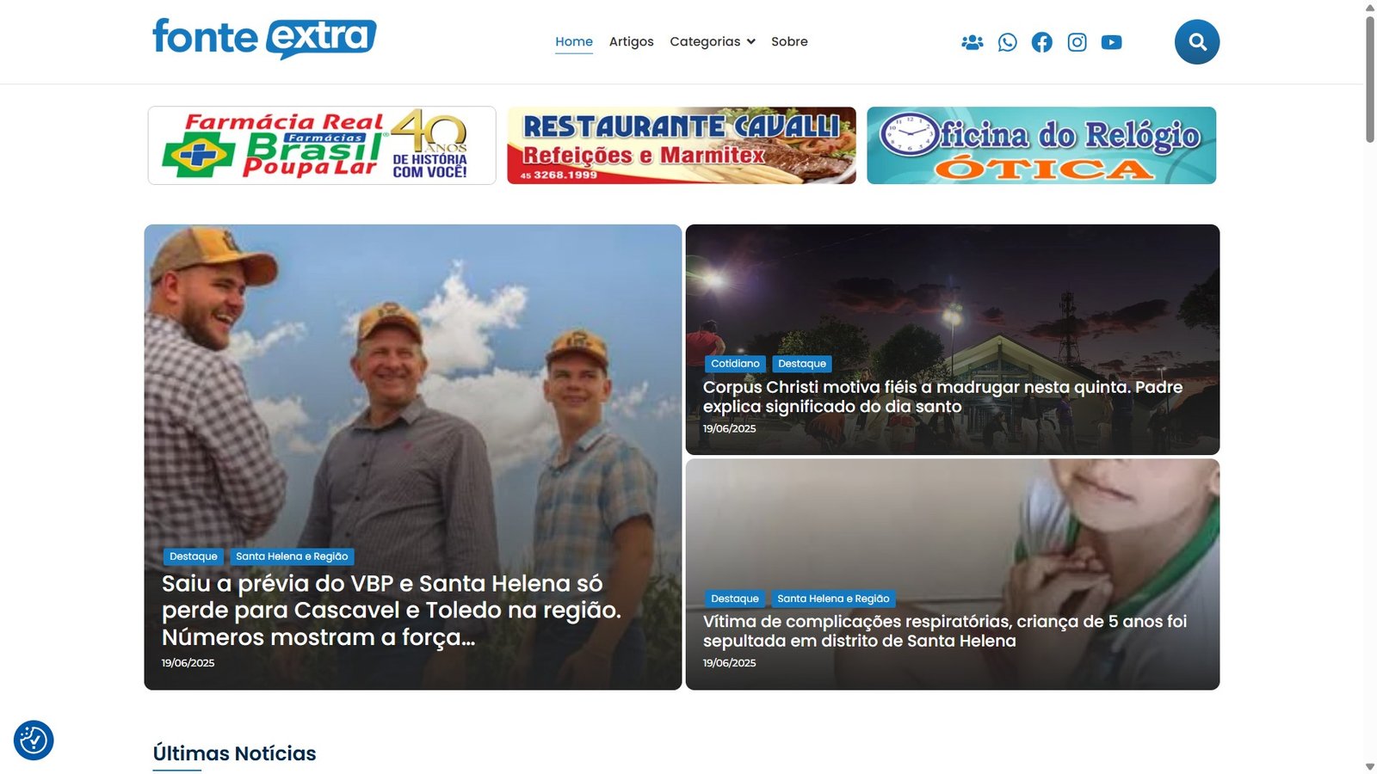Click the round search magnifier button
This screenshot has height=774, width=1377.
point(1197,42)
